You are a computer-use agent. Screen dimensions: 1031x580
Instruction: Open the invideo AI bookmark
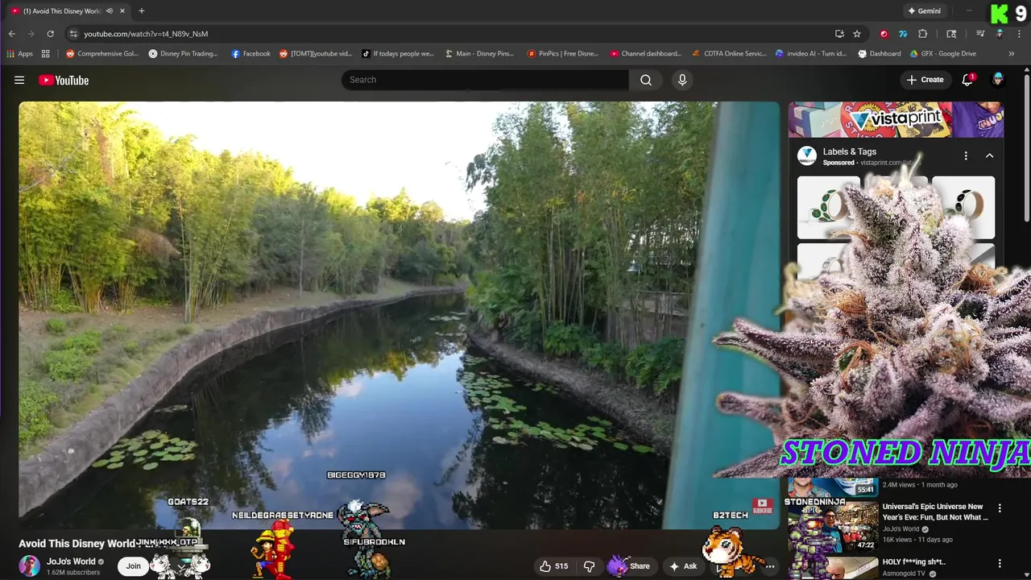(x=811, y=54)
